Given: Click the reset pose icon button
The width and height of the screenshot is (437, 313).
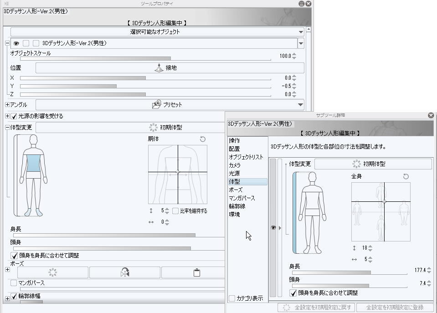Looking at the screenshot, I should point(53,272).
